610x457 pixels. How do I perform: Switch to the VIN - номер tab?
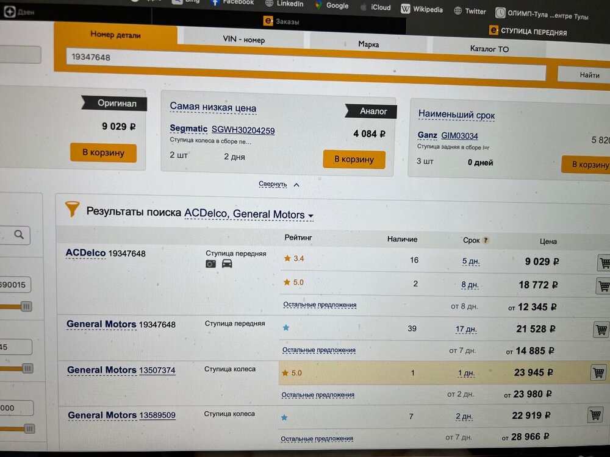coord(243,40)
